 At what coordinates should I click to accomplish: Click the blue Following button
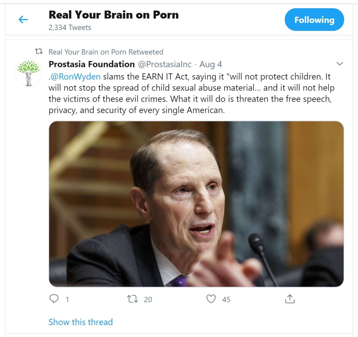coord(314,20)
